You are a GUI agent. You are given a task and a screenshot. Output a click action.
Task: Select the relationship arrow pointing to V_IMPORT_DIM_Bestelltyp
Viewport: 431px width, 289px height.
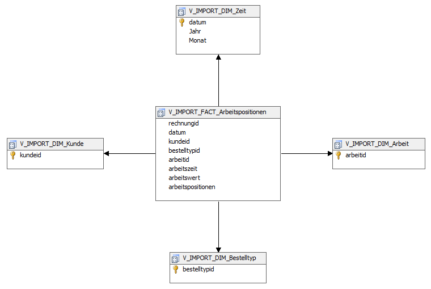[x=218, y=226]
